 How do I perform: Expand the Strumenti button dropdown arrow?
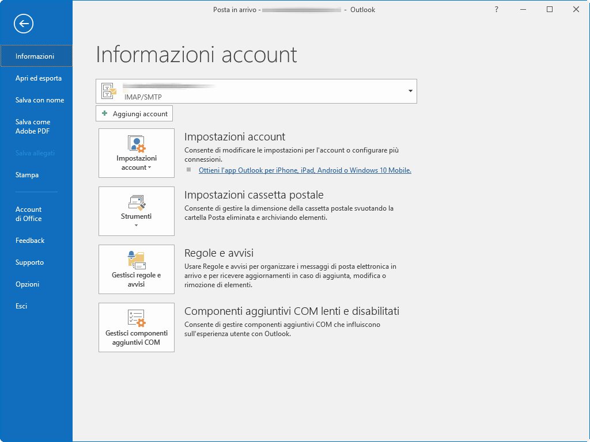(x=137, y=226)
